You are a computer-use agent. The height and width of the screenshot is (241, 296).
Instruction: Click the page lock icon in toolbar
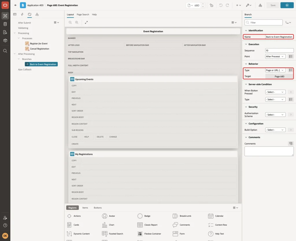tap(211, 5)
